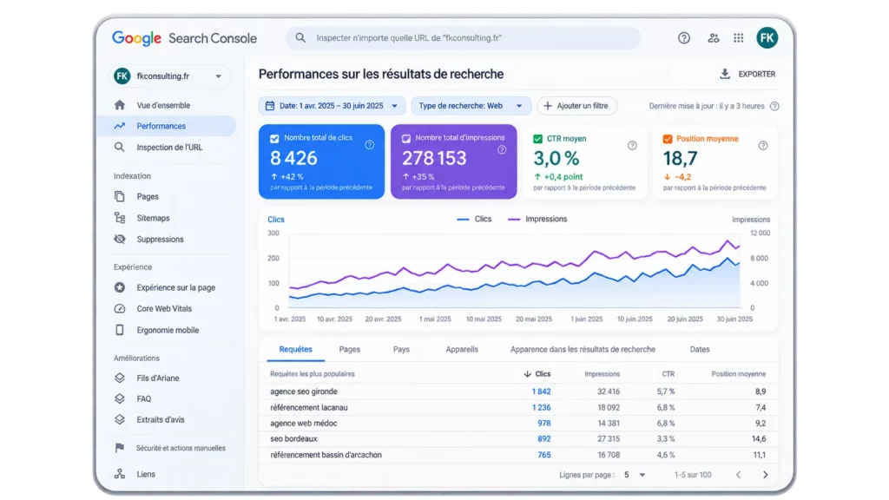Click the Suppressions crossed-eye icon
Image resolution: width=889 pixels, height=500 pixels.
coord(120,240)
